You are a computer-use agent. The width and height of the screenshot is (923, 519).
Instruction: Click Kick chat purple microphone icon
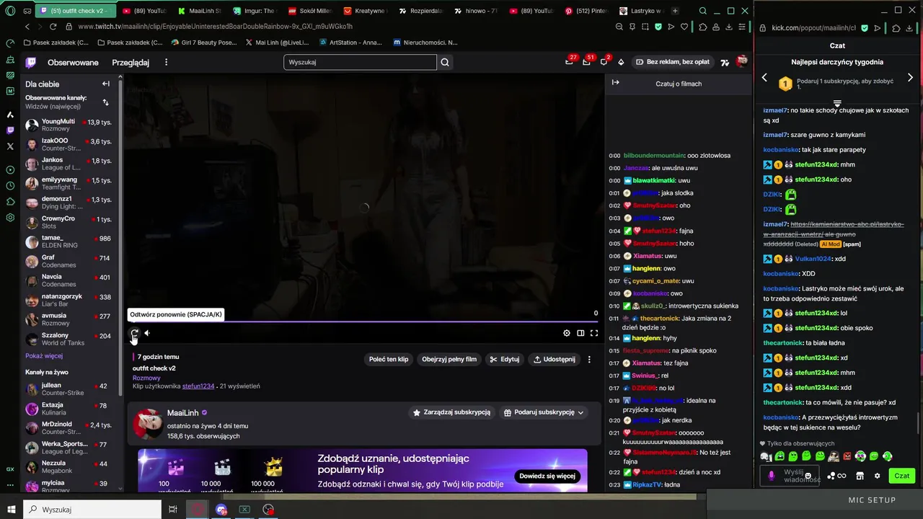point(772,476)
